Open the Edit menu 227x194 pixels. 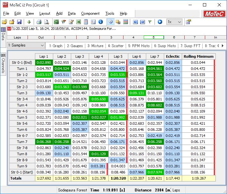[18, 13]
